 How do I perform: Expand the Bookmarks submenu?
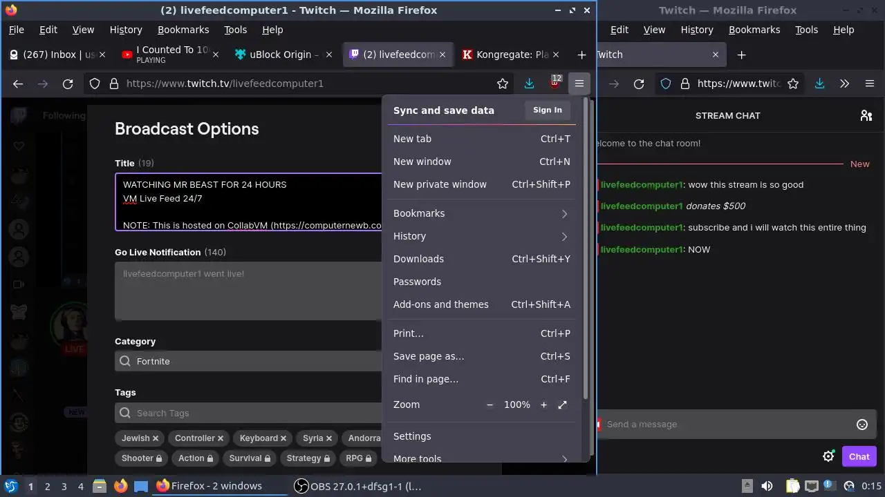(x=482, y=213)
